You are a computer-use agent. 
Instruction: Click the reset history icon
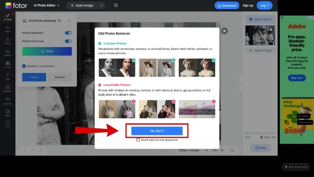41,150
